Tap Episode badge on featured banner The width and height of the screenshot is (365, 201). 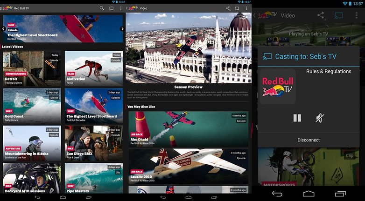(x=13, y=30)
